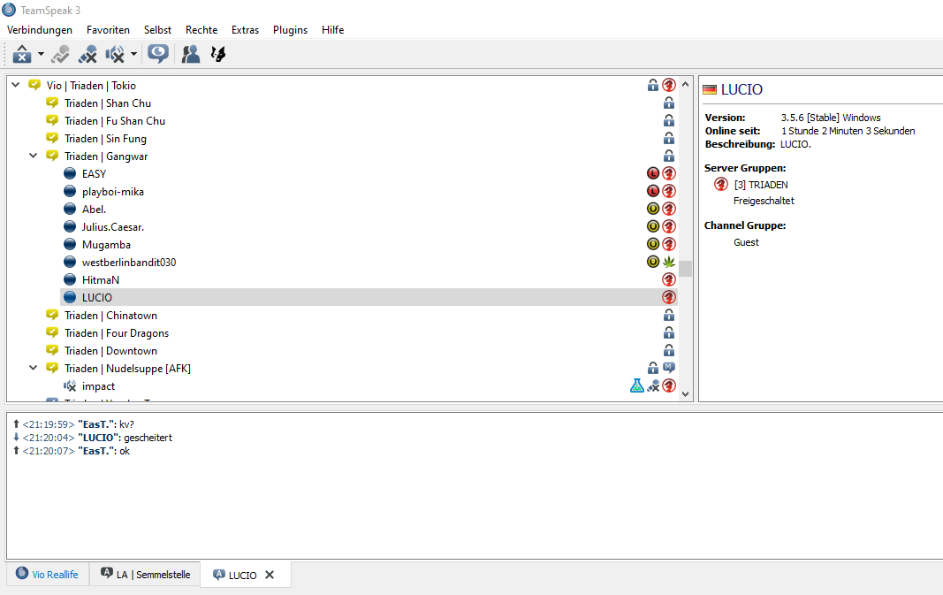Collapse the Triaden | Nudelsuppe [AFK] channel
Screen dimensions: 943x595
(x=34, y=368)
